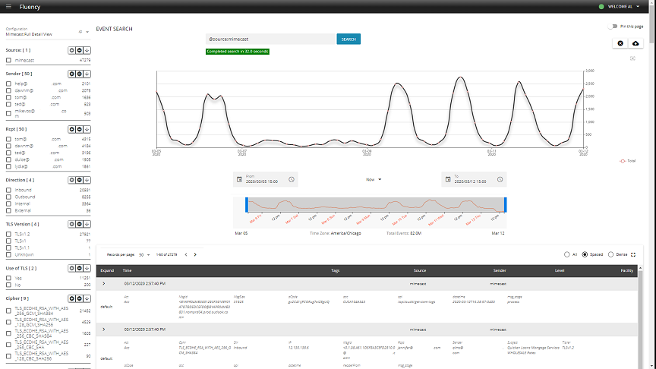Click the @source:mimecast search input field
Image resolution: width=656 pixels, height=369 pixels.
click(x=270, y=39)
